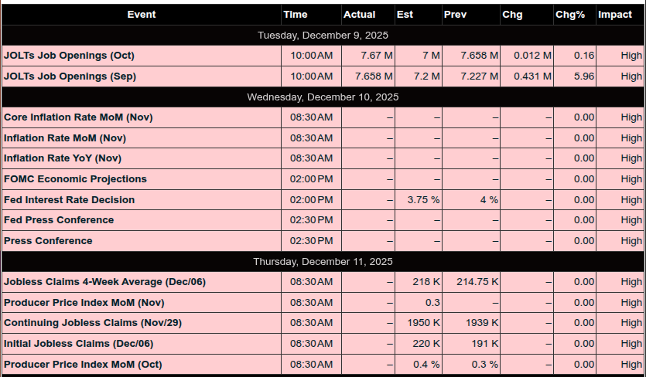The height and width of the screenshot is (377, 646).
Task: Click the Prev column header
Action: (x=455, y=15)
